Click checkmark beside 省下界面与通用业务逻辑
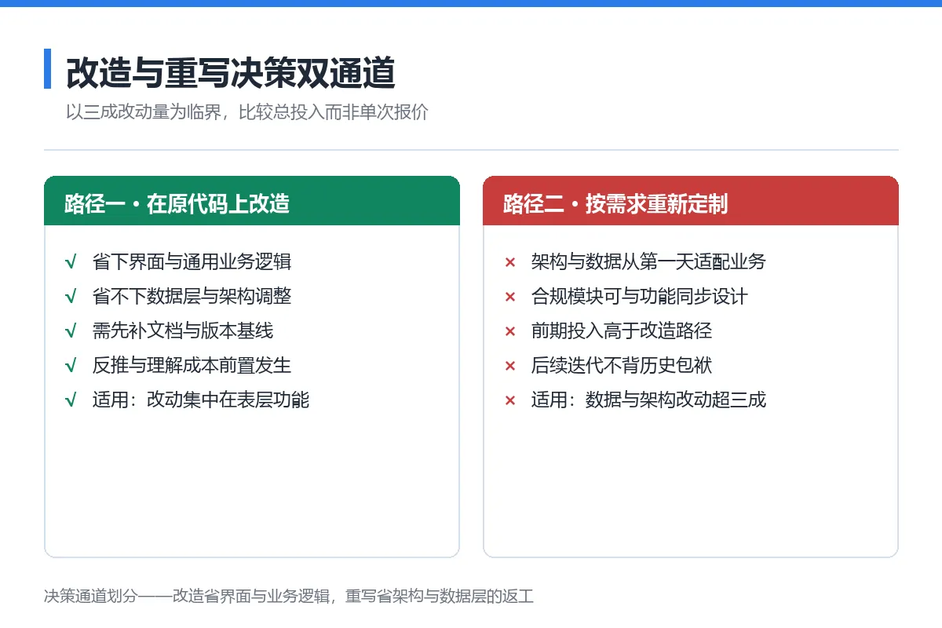Viewport: 942px width, 628px height. [x=71, y=262]
